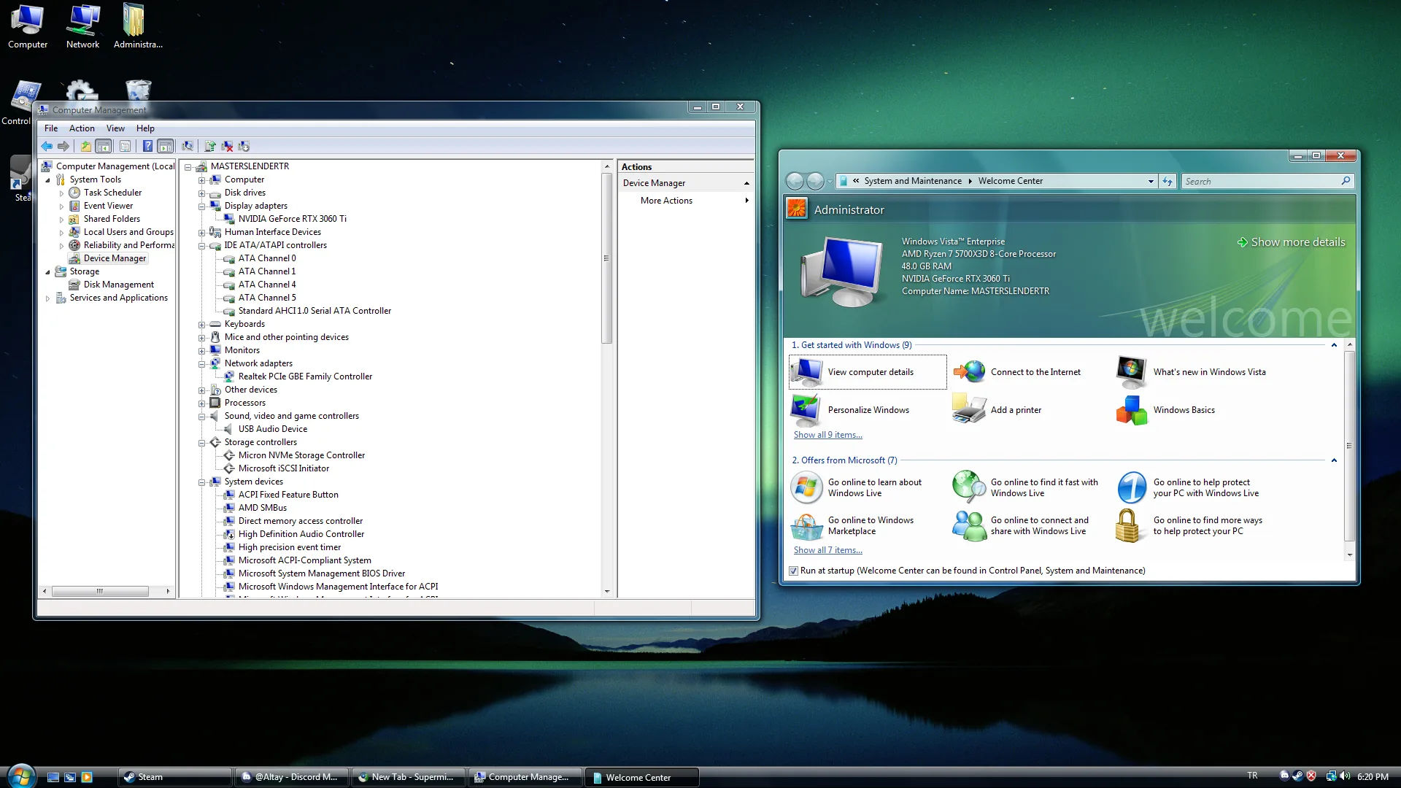Click Show more details in Welcome Center
This screenshot has height=788, width=1401.
(x=1291, y=242)
